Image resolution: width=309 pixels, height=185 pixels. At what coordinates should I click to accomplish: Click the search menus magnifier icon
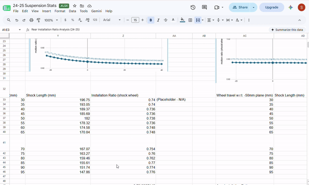click(9, 20)
